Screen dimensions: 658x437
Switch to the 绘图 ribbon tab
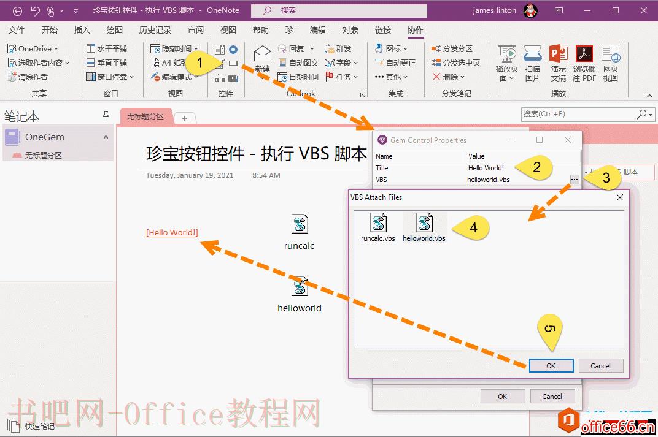pyautogui.click(x=115, y=30)
